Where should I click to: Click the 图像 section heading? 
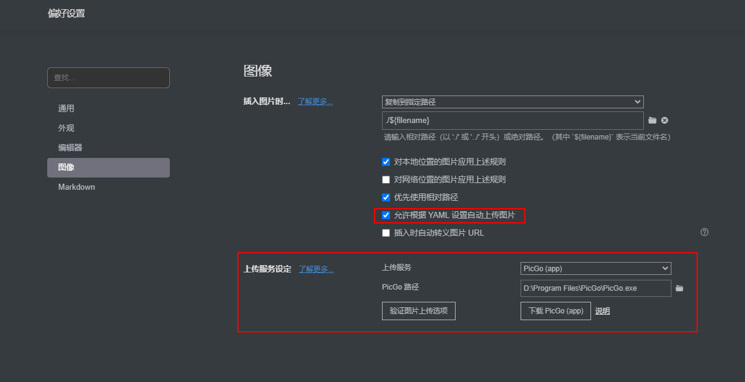click(258, 70)
